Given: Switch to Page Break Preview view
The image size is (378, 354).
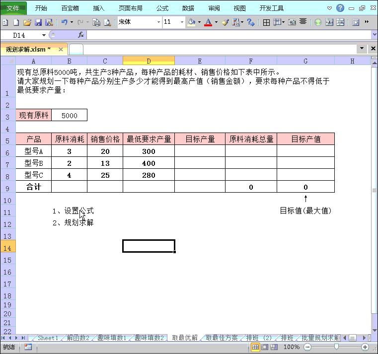Looking at the screenshot, I should click(x=274, y=347).
